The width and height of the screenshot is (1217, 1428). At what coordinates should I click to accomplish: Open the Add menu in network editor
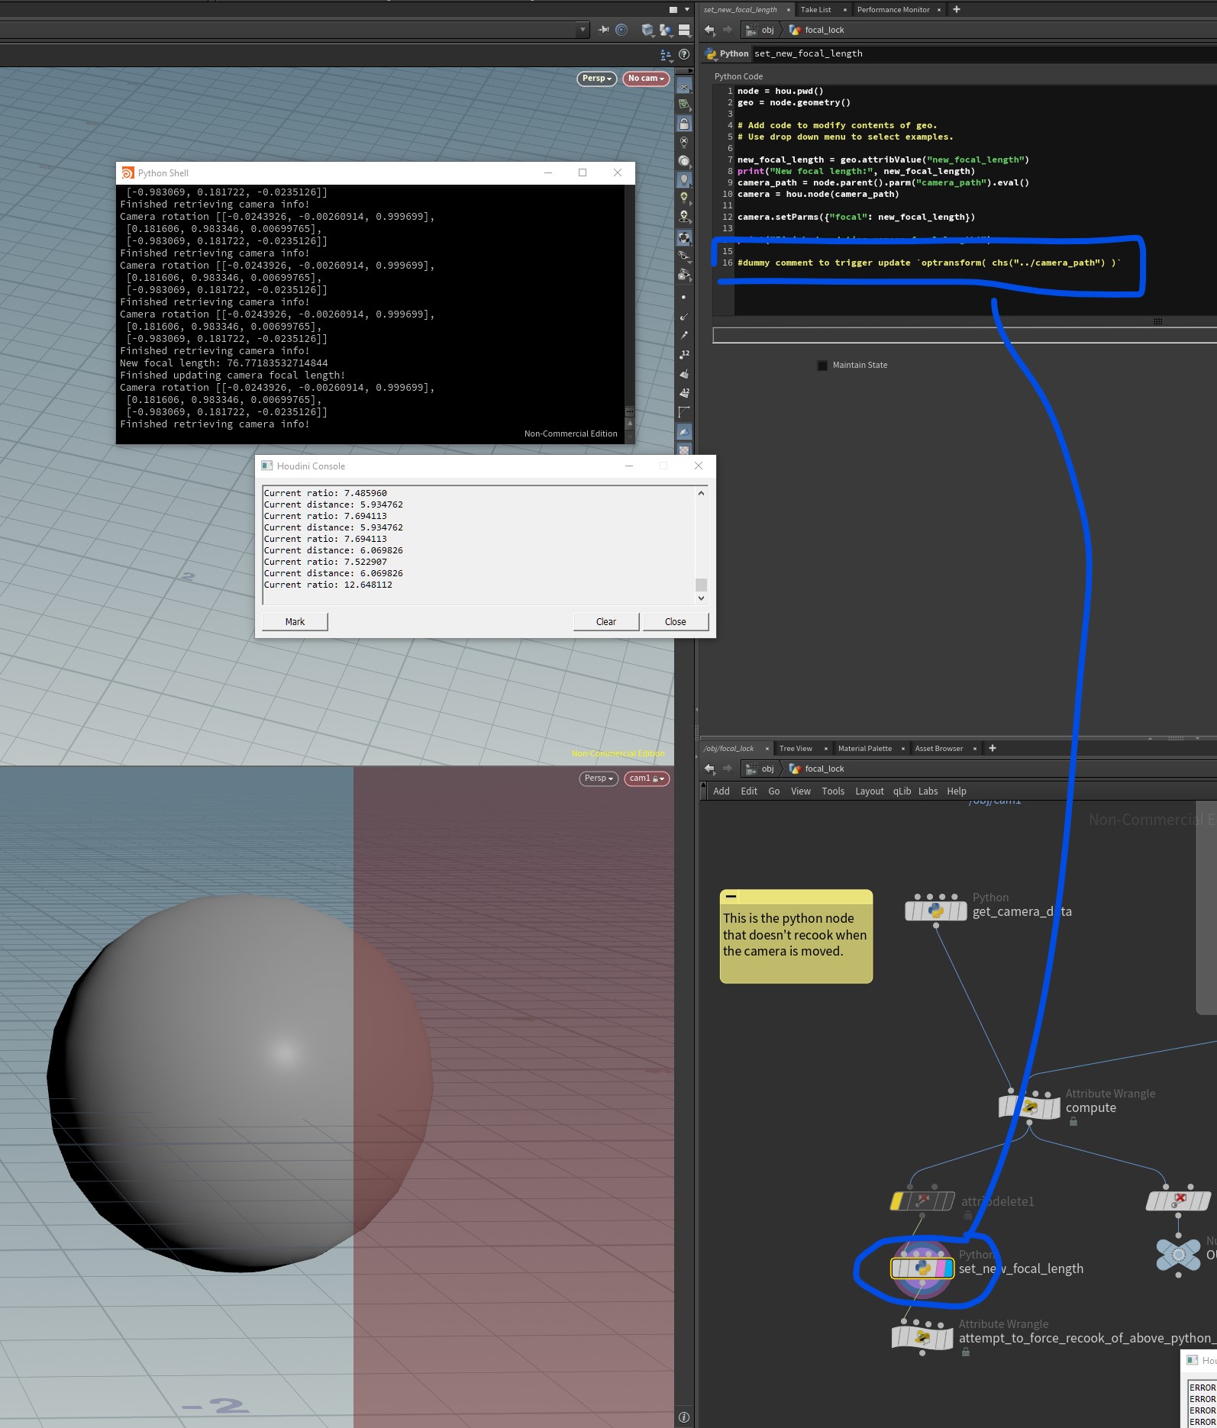(x=721, y=791)
